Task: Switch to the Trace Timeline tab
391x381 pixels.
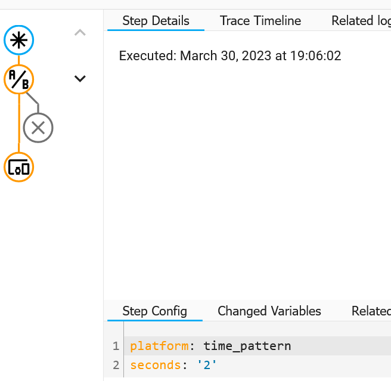Action: pyautogui.click(x=260, y=21)
